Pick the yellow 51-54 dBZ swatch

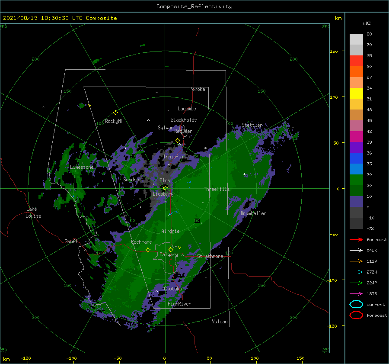coord(356,93)
